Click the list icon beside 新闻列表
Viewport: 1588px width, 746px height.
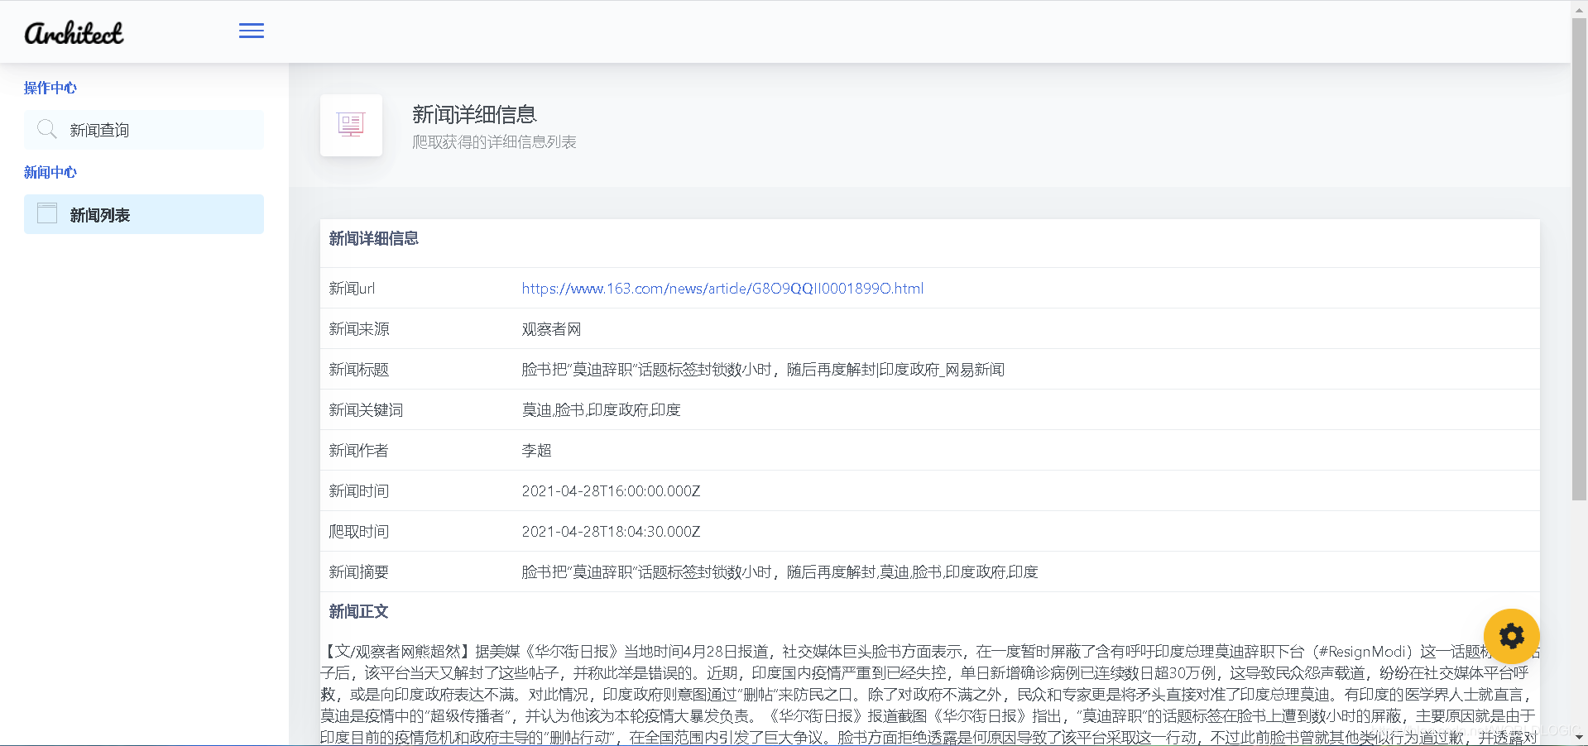pyautogui.click(x=47, y=213)
